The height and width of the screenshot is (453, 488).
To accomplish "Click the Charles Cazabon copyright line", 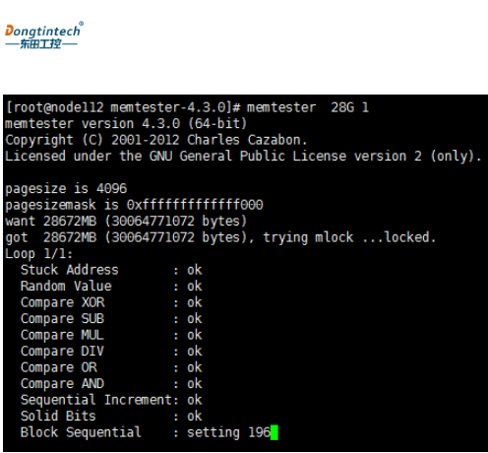I will pos(156,140).
